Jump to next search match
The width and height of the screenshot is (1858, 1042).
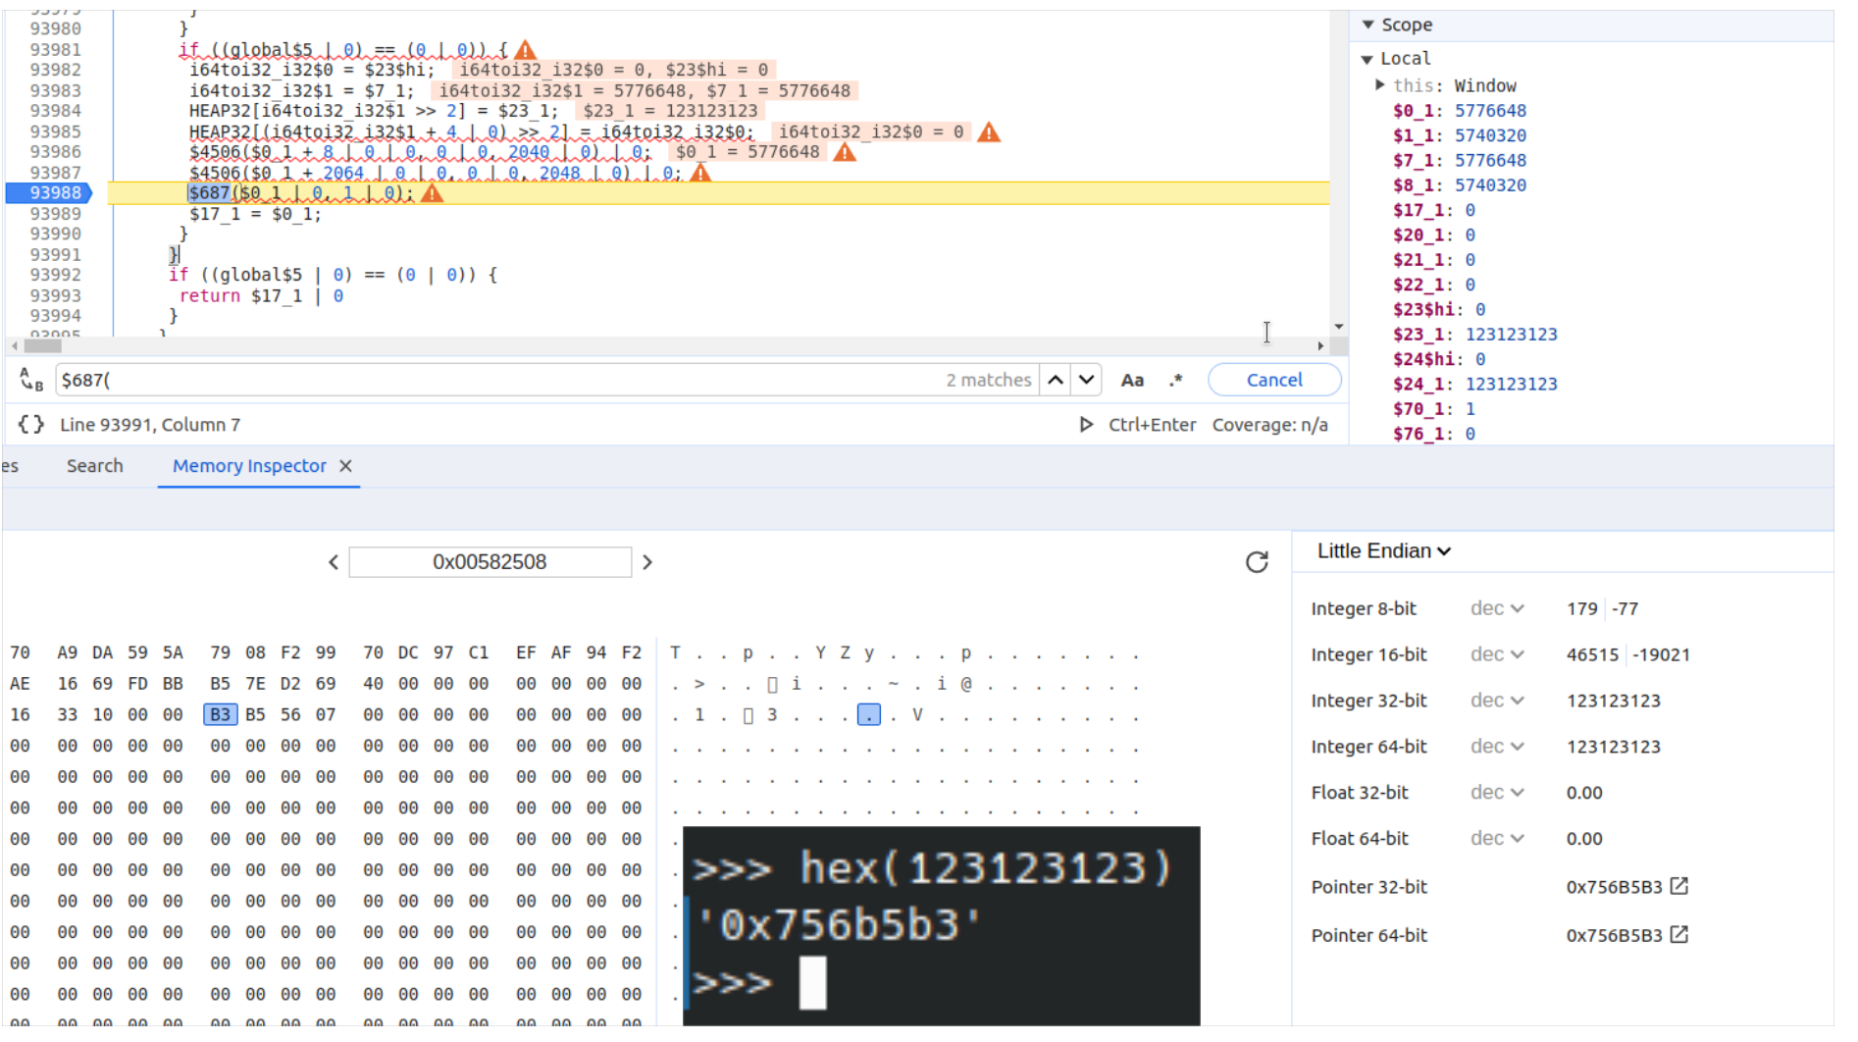1087,380
